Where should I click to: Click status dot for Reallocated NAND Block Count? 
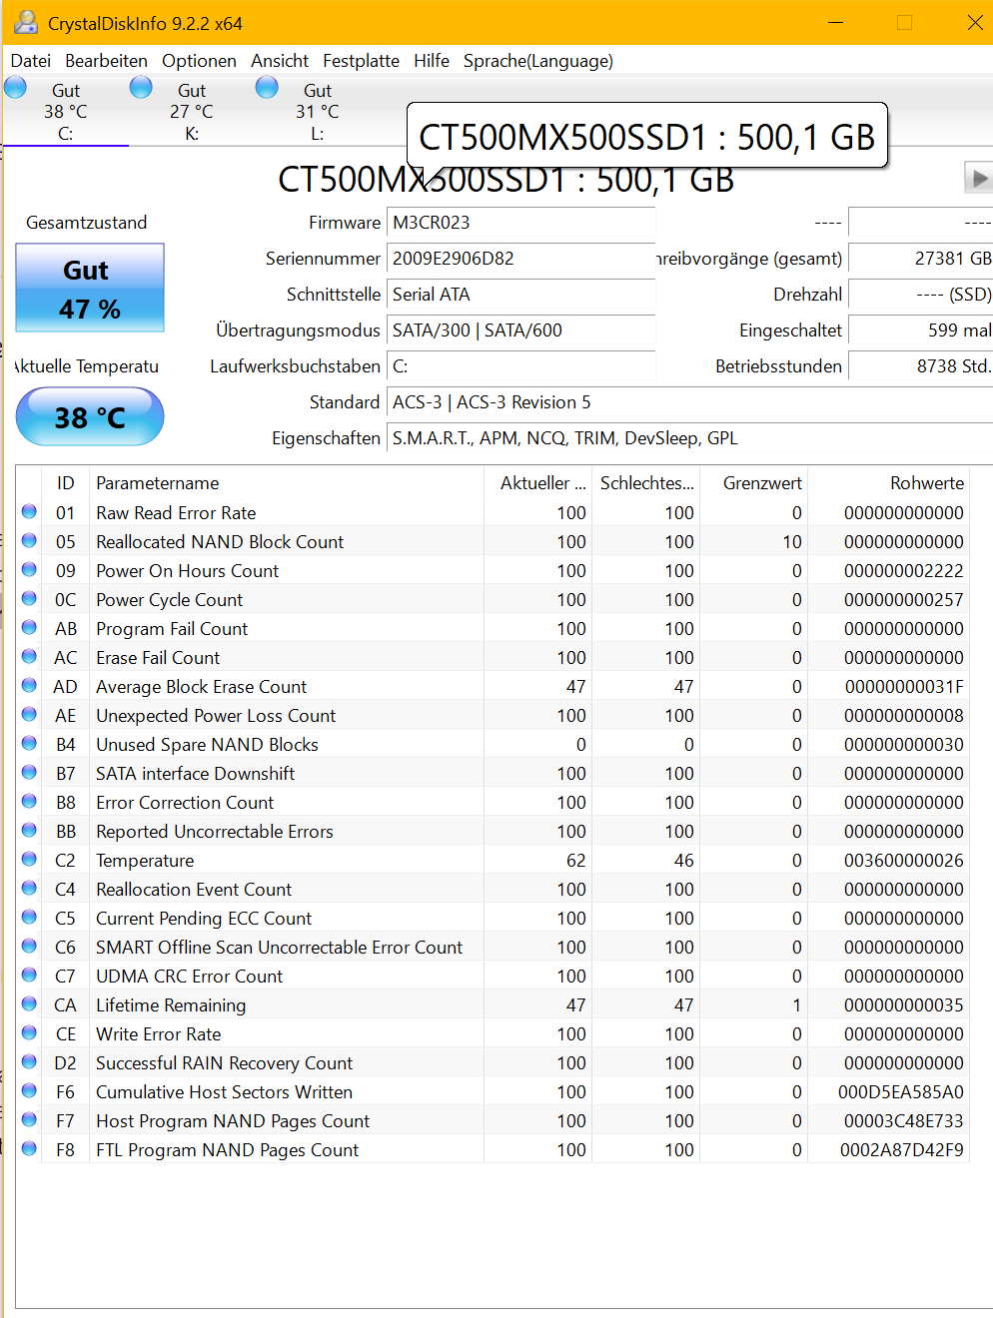[29, 541]
